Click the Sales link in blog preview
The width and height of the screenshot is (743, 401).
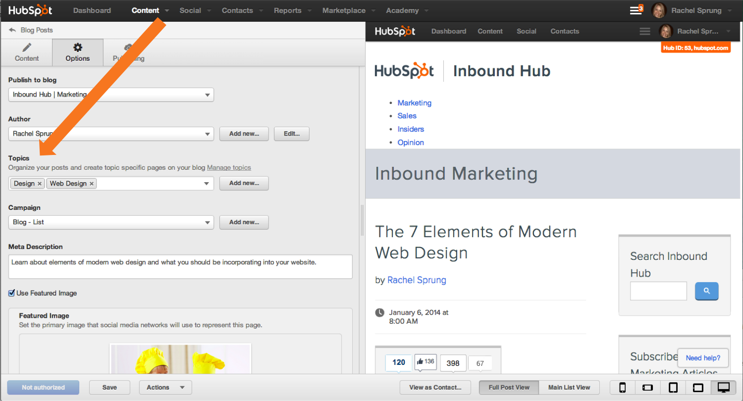(x=407, y=116)
